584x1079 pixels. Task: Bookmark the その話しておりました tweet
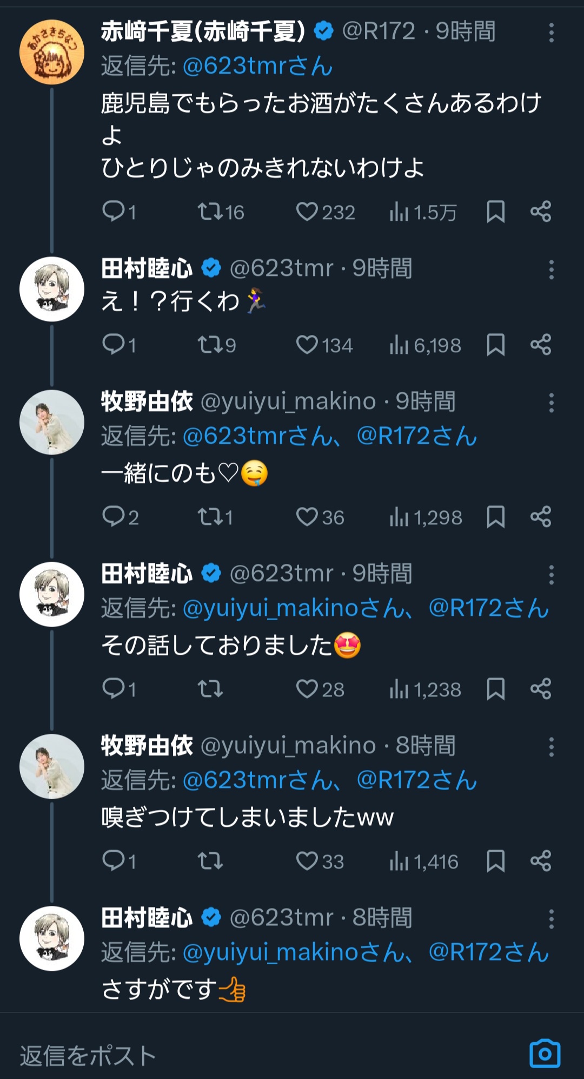pos(495,689)
